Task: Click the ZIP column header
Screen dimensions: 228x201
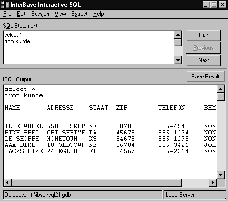Action: [x=122, y=108]
